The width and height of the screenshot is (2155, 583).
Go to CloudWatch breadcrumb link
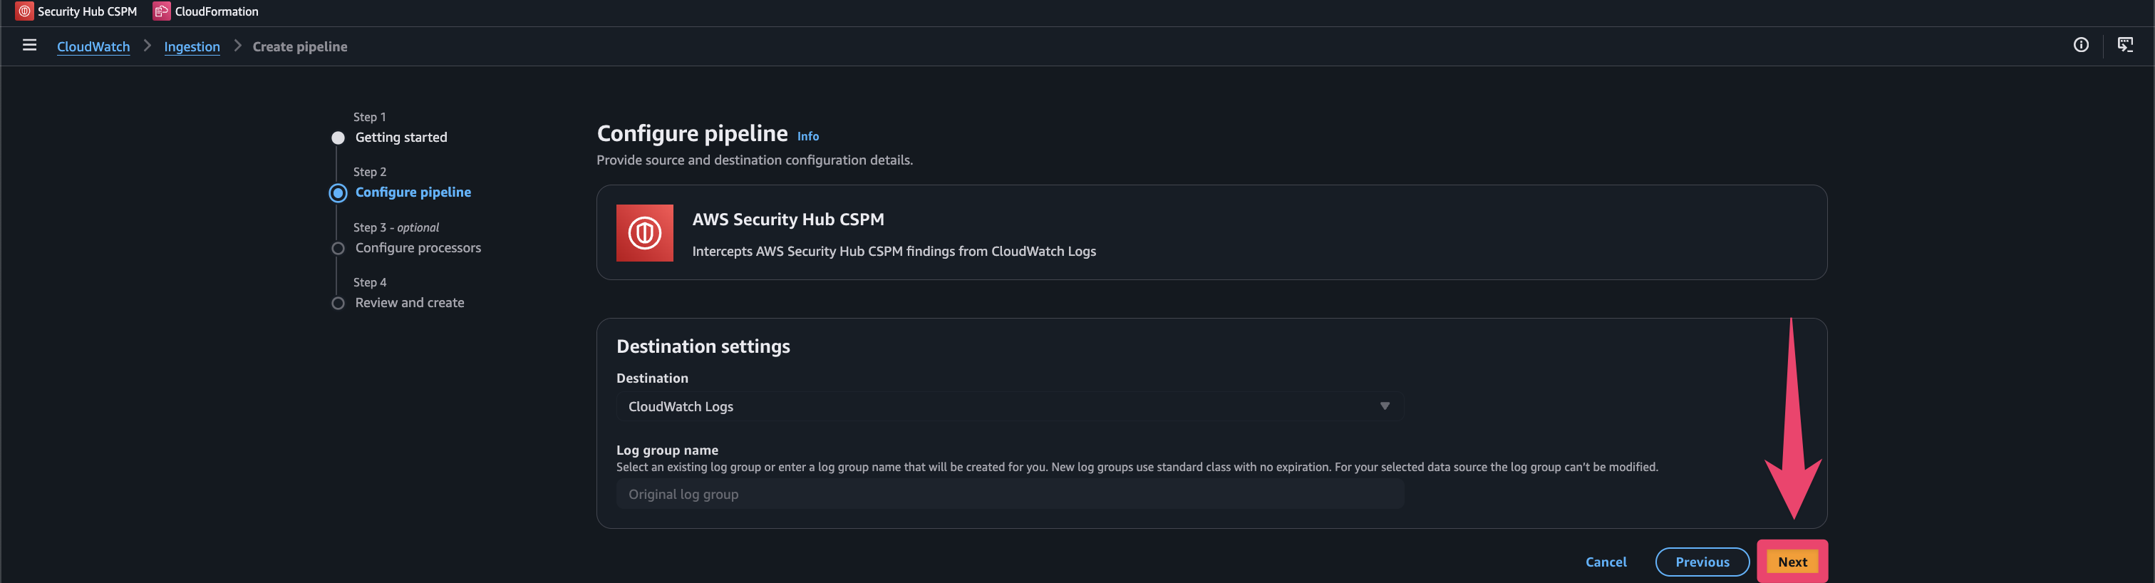point(93,47)
